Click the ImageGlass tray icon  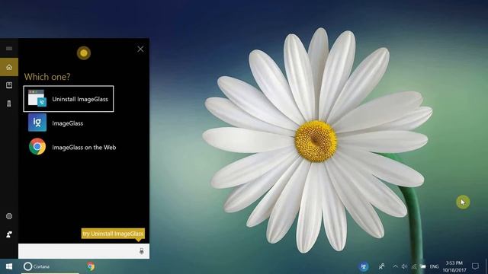coord(363,266)
